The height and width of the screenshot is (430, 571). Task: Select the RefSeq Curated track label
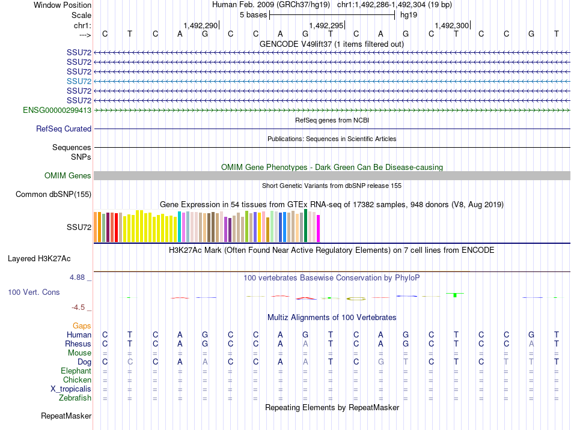point(63,129)
